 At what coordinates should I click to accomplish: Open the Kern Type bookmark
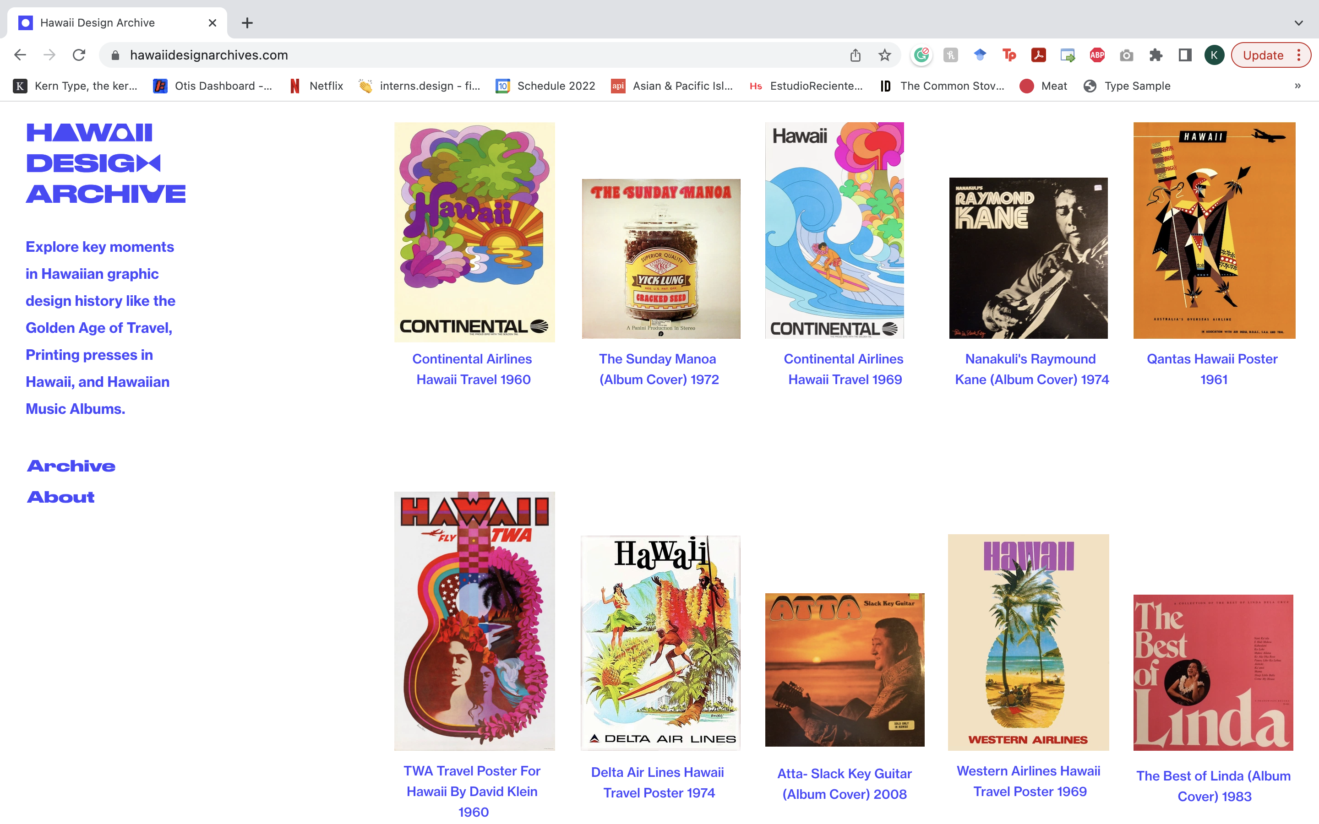pos(75,86)
